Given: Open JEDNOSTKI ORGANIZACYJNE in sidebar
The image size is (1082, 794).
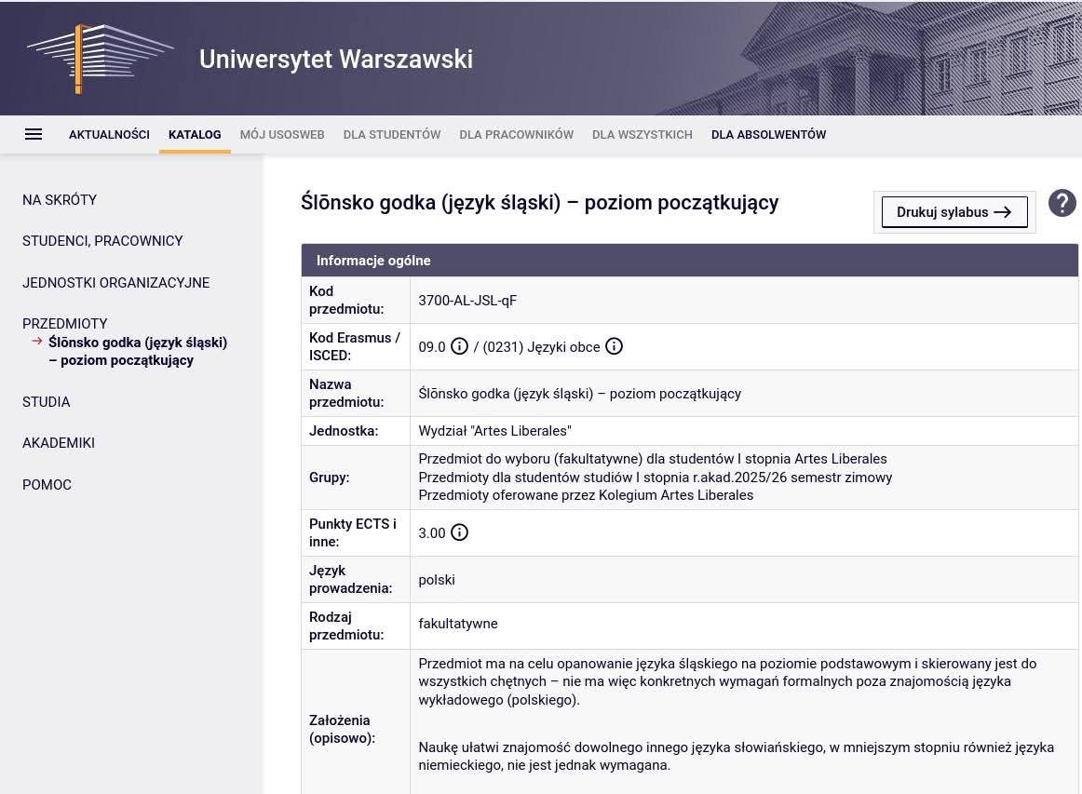Looking at the screenshot, I should (115, 283).
